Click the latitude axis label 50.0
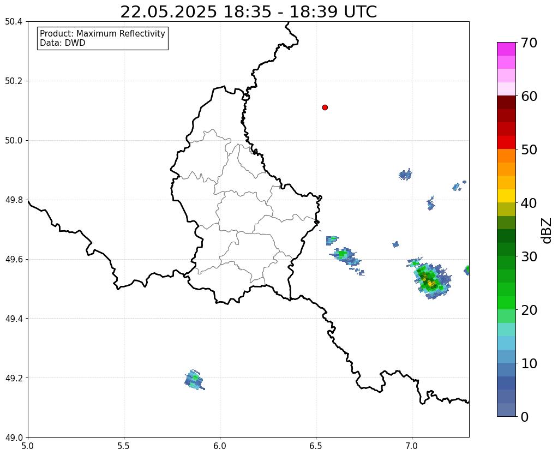Screen dimensions: 558x455 [14, 140]
